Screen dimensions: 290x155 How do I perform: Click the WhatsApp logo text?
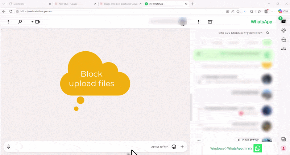pyautogui.click(x=261, y=22)
